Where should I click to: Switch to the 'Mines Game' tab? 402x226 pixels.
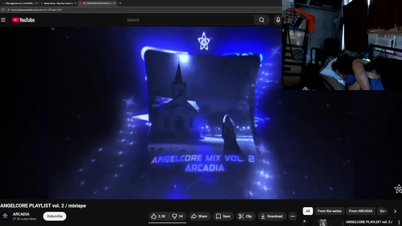click(x=58, y=3)
